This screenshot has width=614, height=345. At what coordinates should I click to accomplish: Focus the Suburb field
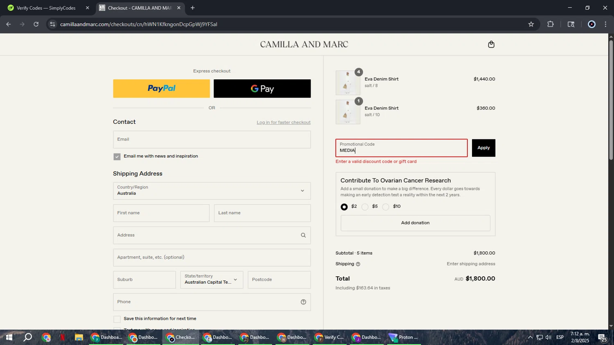pyautogui.click(x=144, y=280)
